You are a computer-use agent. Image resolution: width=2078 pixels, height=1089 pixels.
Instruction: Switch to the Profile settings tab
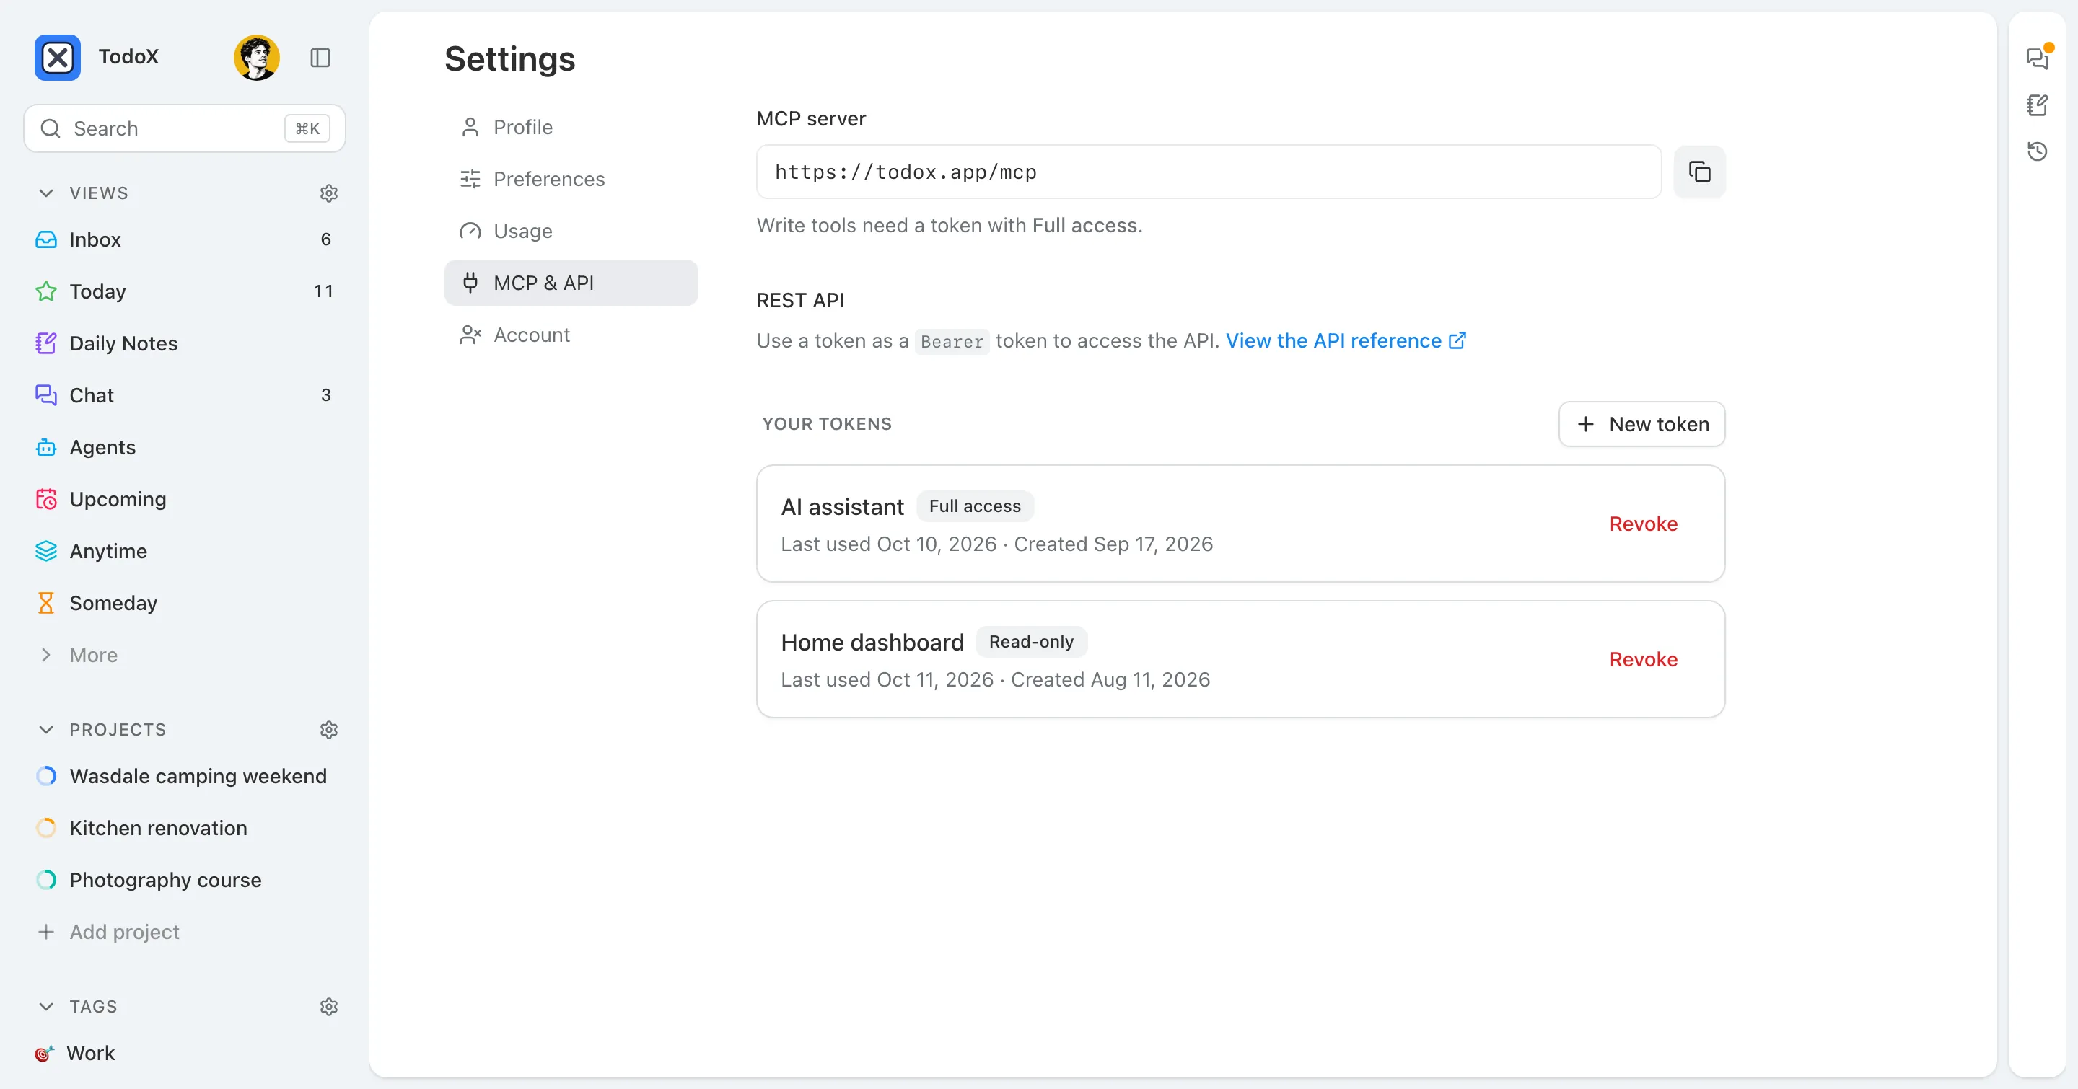point(571,128)
